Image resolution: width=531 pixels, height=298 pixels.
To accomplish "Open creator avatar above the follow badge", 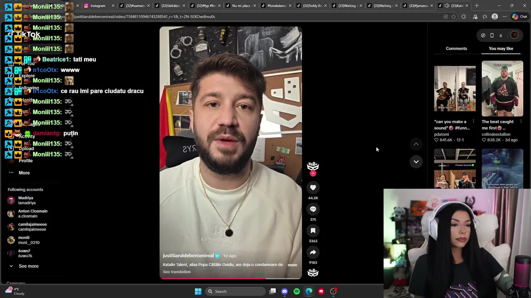I will tap(313, 166).
